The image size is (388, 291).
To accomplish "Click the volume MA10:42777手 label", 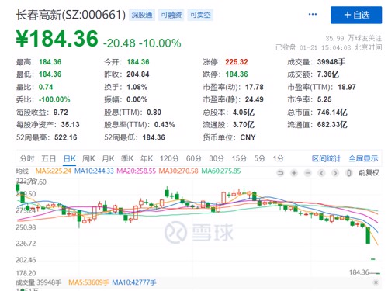I will (x=134, y=282).
